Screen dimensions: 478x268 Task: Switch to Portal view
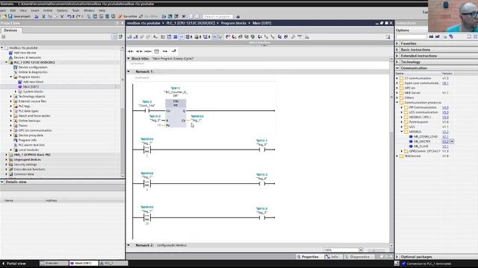coord(14,264)
